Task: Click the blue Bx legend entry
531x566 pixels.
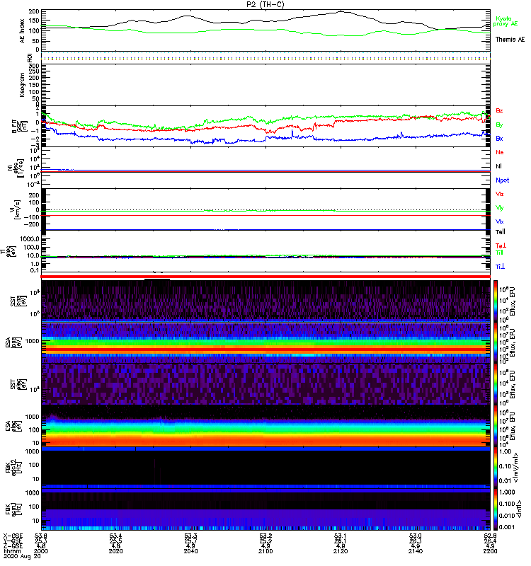Action: [499, 139]
